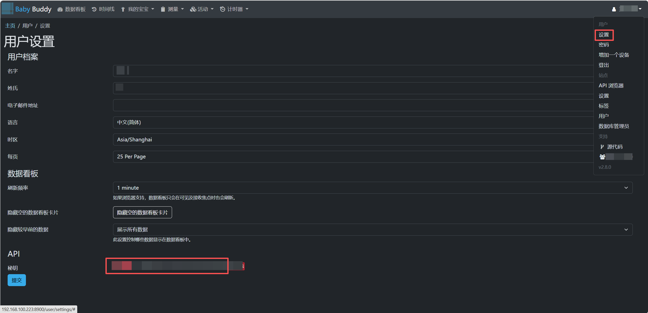Click the 源代码 git branch icon

[x=602, y=147]
